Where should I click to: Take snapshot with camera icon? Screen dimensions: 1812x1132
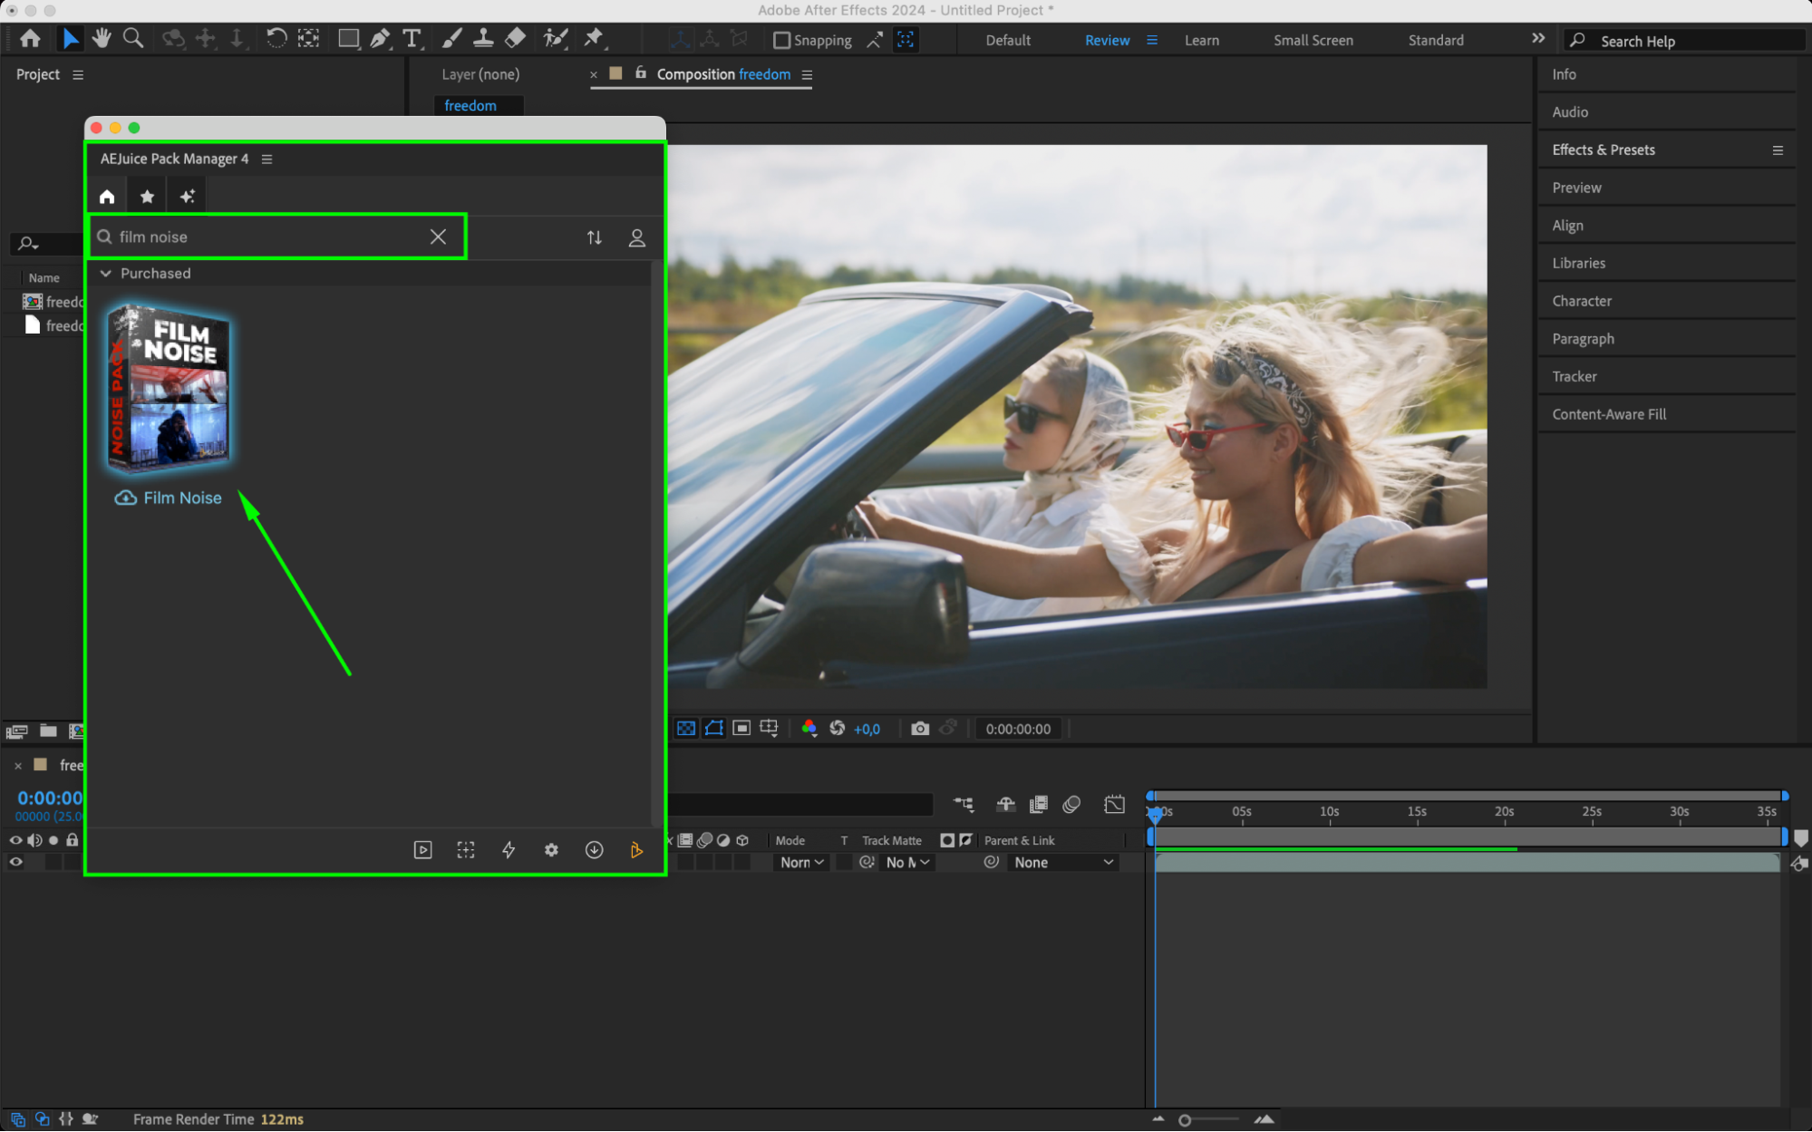[920, 729]
